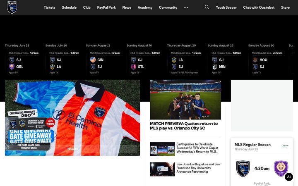This screenshot has width=298, height=186.
Task: Click the LA Galaxy crest in Sunday July 26 match
Action: (x=52, y=67)
